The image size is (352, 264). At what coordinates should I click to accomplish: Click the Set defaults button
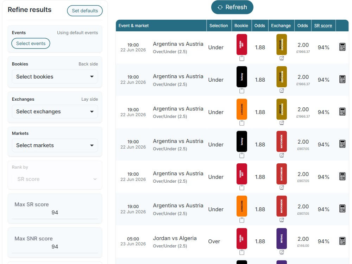[x=85, y=11]
